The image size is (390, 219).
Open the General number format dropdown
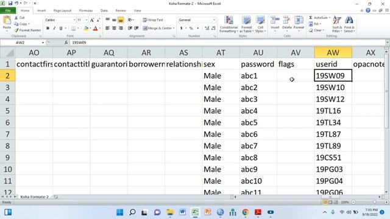coord(214,20)
